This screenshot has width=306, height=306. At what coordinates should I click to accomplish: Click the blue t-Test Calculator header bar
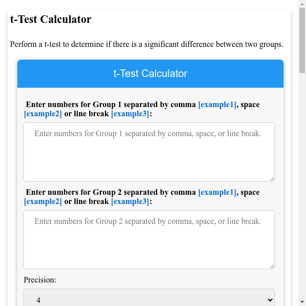click(x=150, y=73)
